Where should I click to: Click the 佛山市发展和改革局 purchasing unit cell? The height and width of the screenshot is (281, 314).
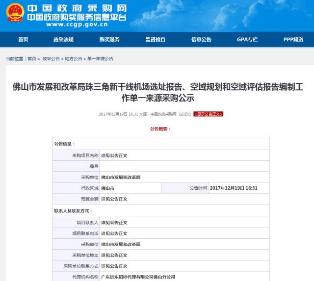[121, 177]
